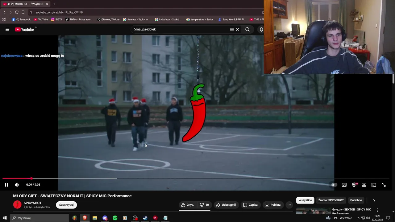Open the INSTA bookmark
395x222 pixels.
pyautogui.click(x=56, y=19)
